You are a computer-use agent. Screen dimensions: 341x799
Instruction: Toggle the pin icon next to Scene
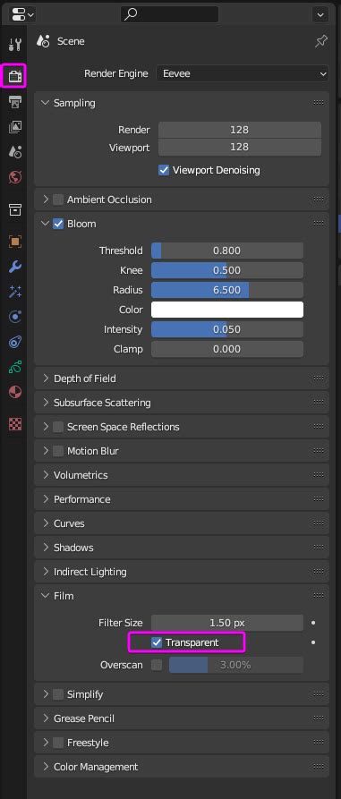click(x=321, y=41)
